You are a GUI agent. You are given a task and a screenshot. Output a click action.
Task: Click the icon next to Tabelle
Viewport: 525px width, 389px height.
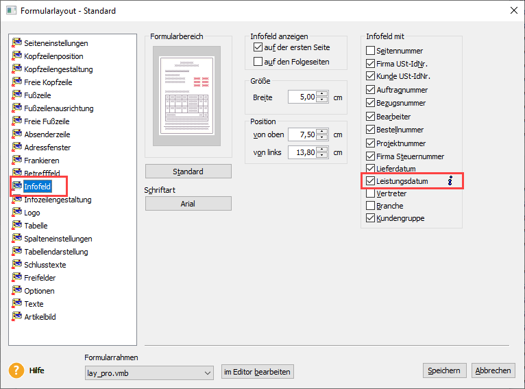point(17,226)
